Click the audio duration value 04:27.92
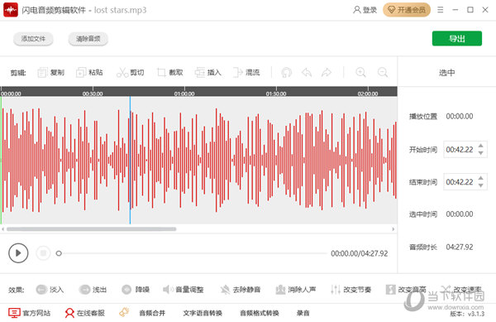 [x=460, y=247]
